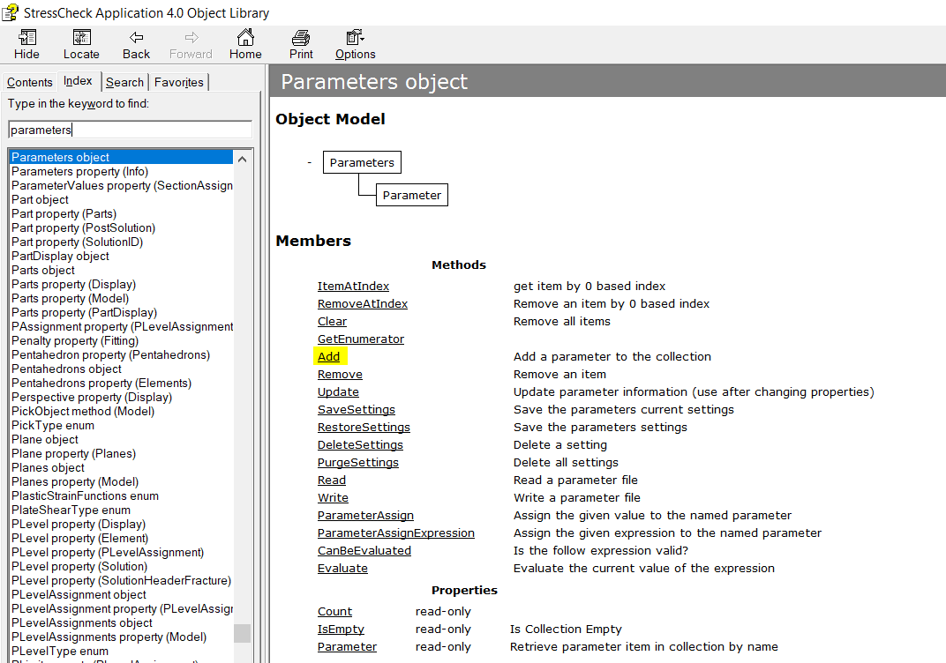The height and width of the screenshot is (663, 946).
Task: Open the Count property link
Action: click(334, 611)
